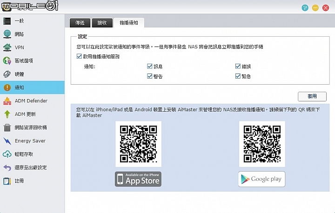
Task: Open the 網路資源回收桶 trash icon
Action: [7, 127]
